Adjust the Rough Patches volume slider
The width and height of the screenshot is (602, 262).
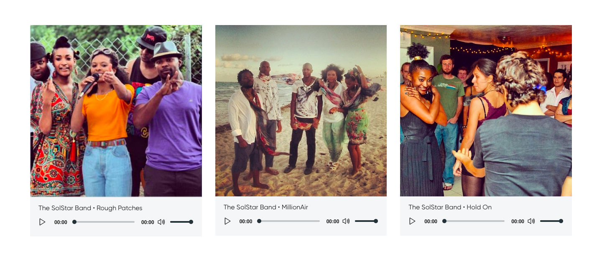pyautogui.click(x=181, y=222)
